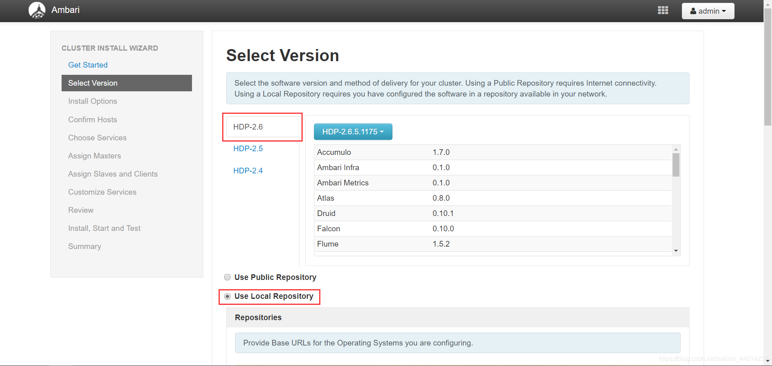Viewport: 772px width, 366px height.
Task: Click the services list scrollbar thumb
Action: click(x=676, y=165)
